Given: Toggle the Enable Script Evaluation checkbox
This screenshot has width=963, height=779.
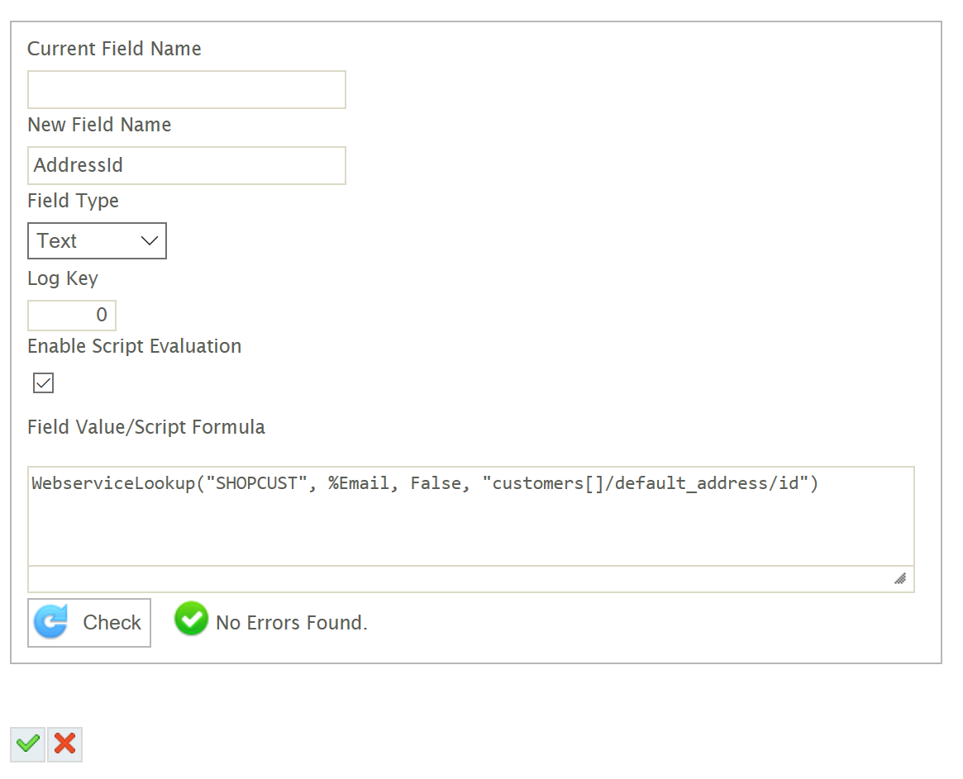Looking at the screenshot, I should point(44,383).
